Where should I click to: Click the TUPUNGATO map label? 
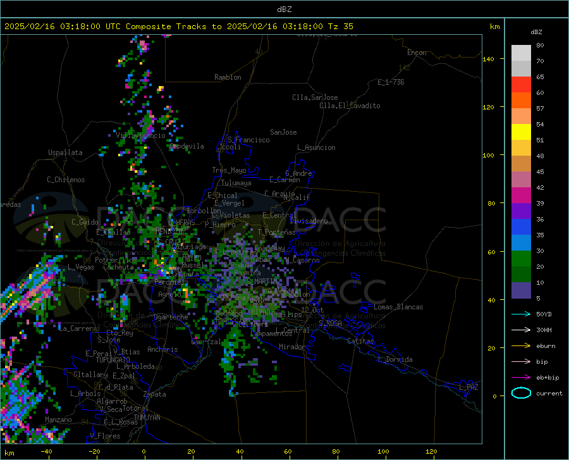click(113, 360)
